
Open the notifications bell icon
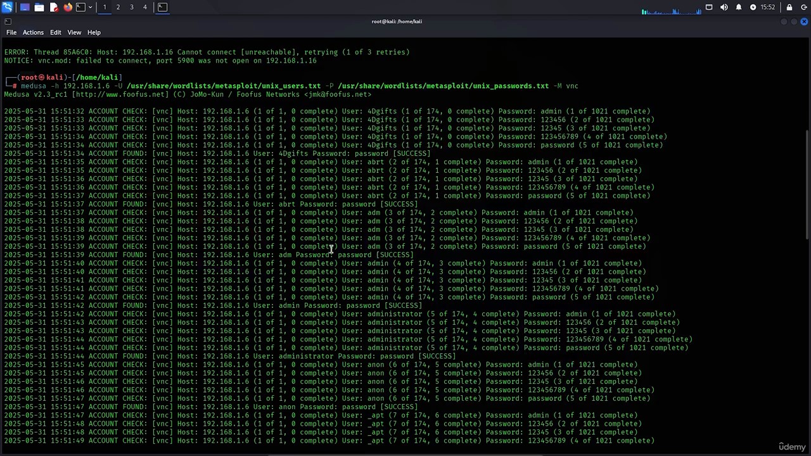point(739,7)
